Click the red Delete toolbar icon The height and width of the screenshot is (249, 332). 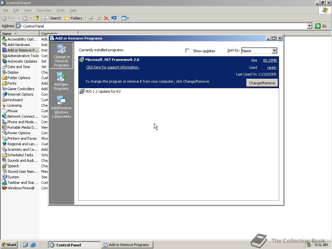coord(106,18)
